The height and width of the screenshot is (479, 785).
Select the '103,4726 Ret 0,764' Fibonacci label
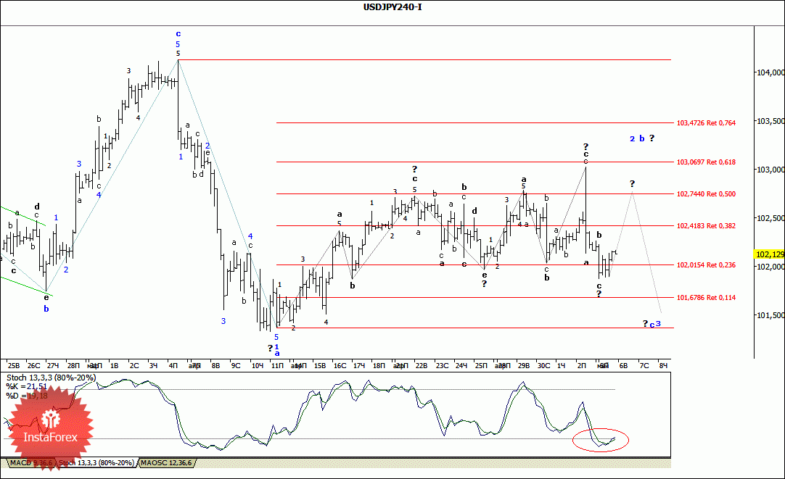706,123
